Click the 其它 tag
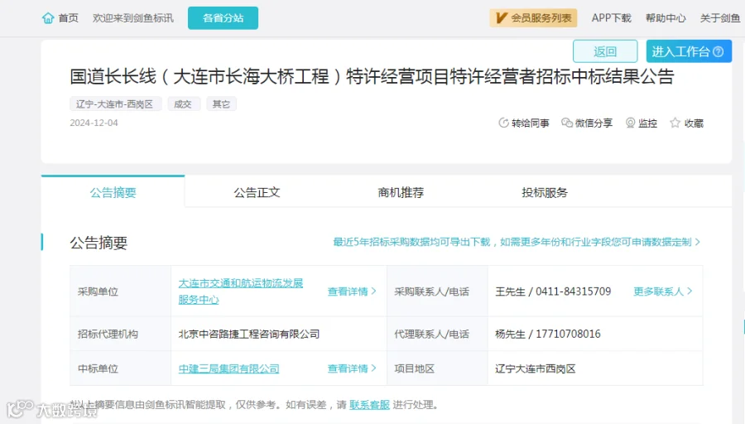 [x=221, y=104]
